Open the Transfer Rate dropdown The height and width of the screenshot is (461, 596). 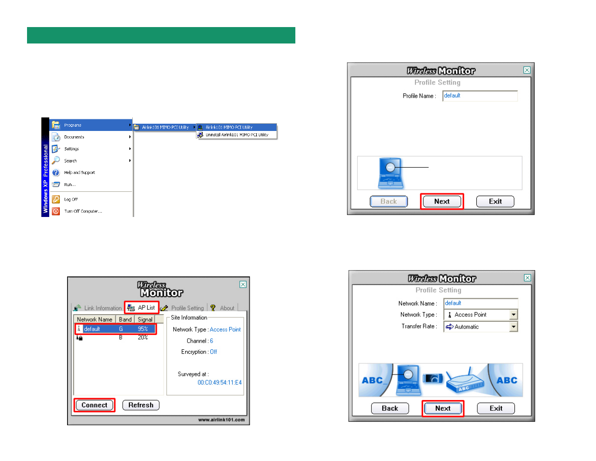point(513,327)
